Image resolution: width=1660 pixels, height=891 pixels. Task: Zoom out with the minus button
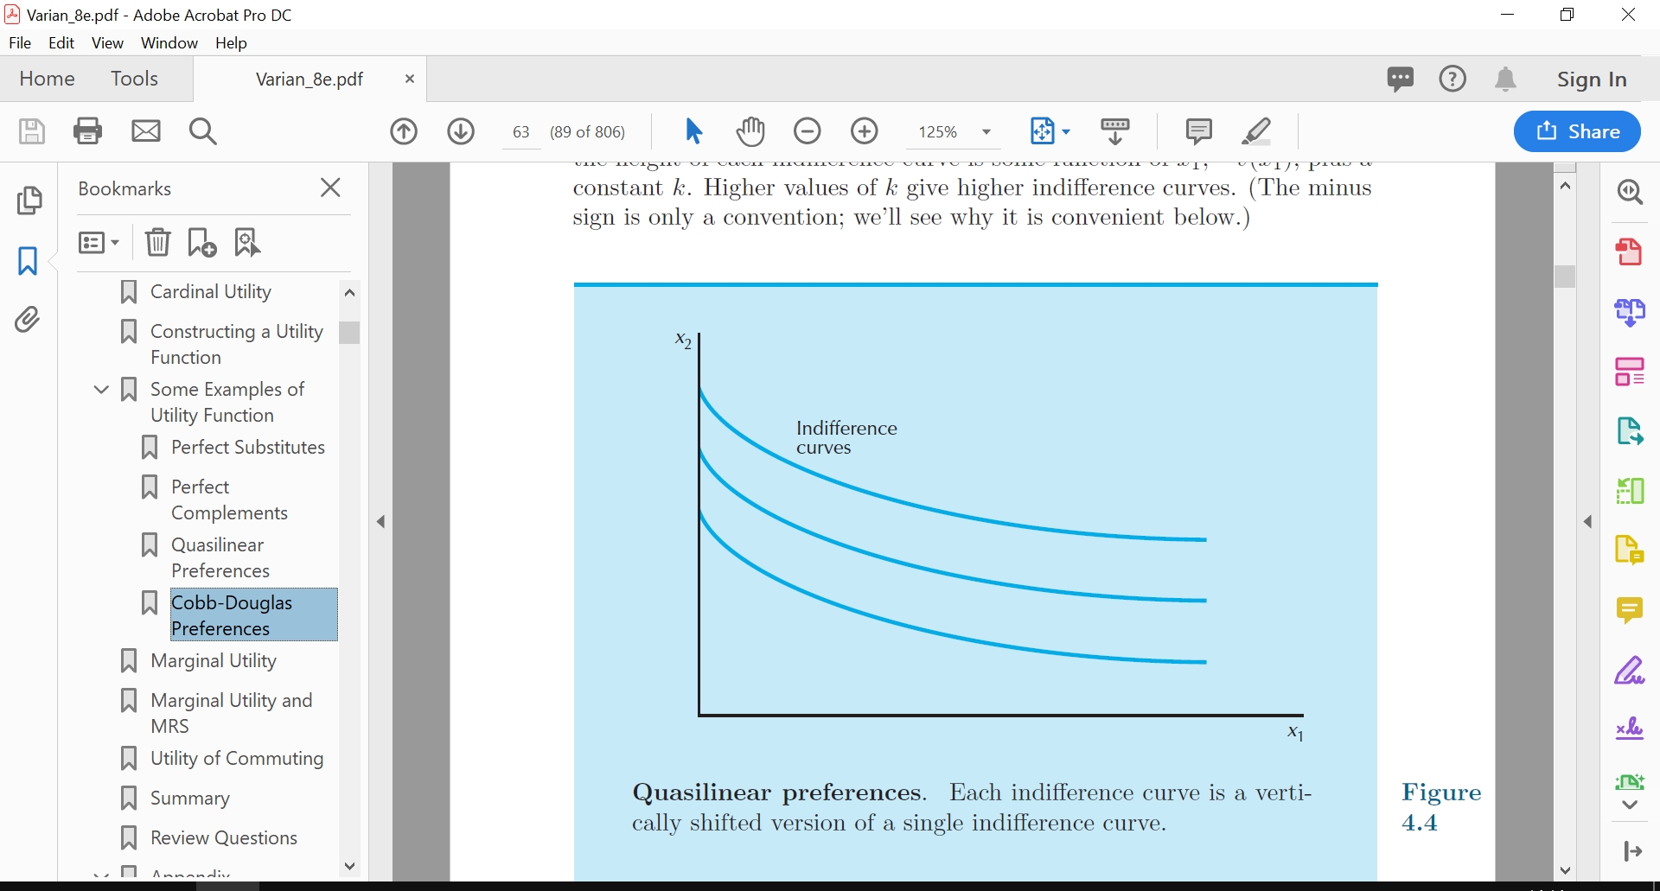click(x=808, y=131)
